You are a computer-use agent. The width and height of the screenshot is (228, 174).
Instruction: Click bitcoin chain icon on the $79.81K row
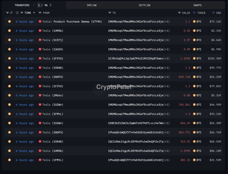9,86
